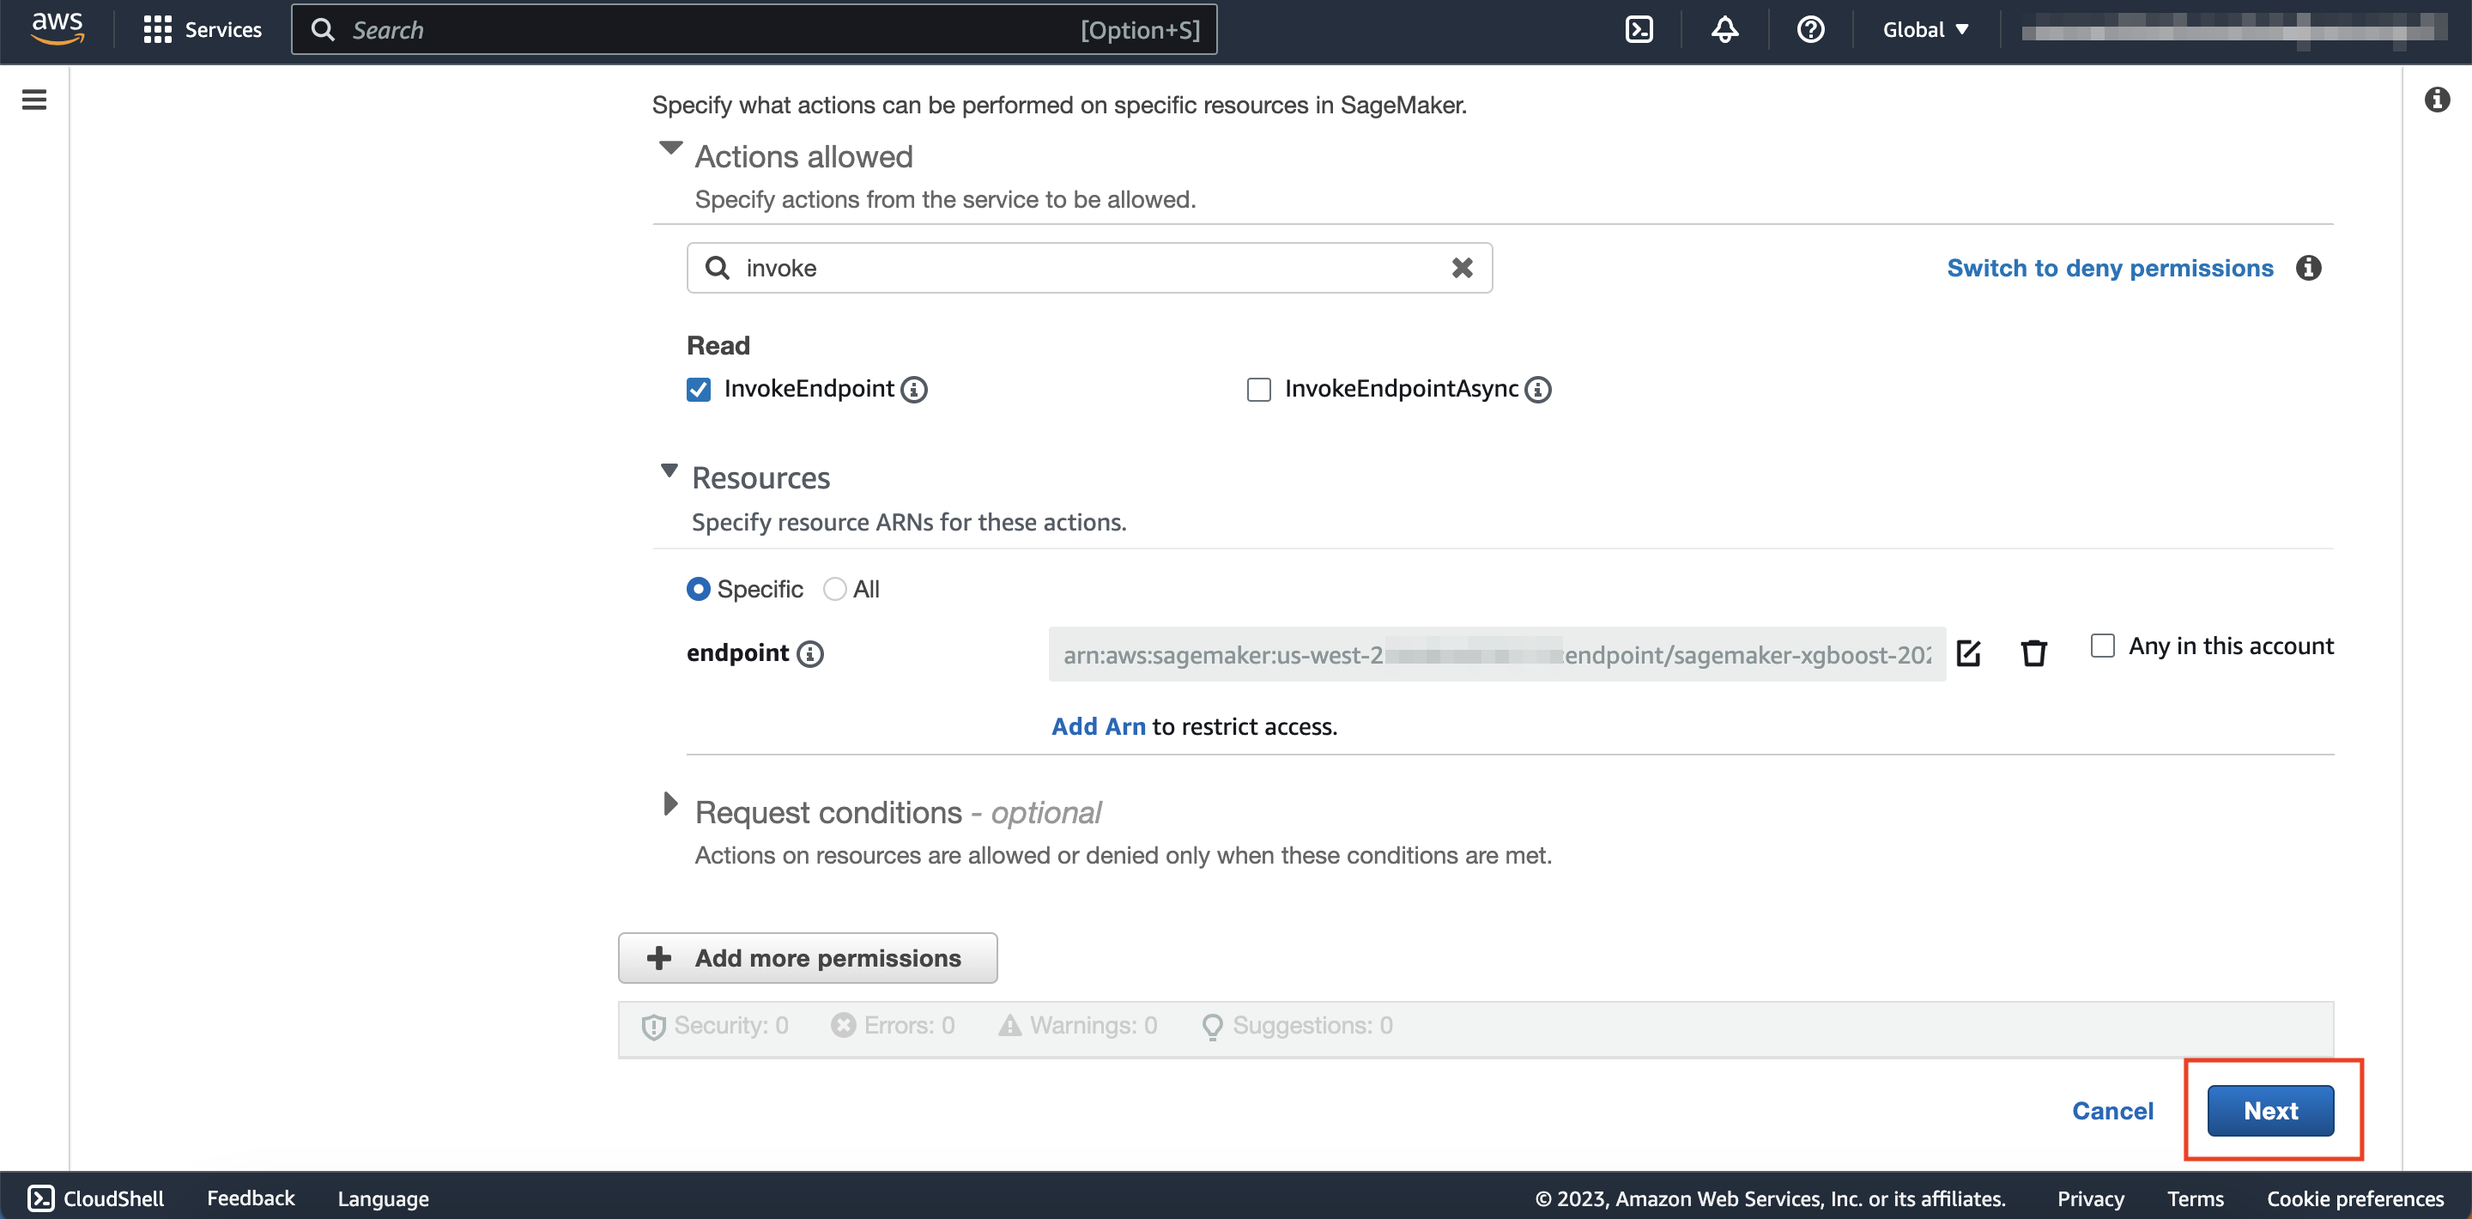Clear the invoke search filter
The image size is (2472, 1219).
(x=1462, y=268)
